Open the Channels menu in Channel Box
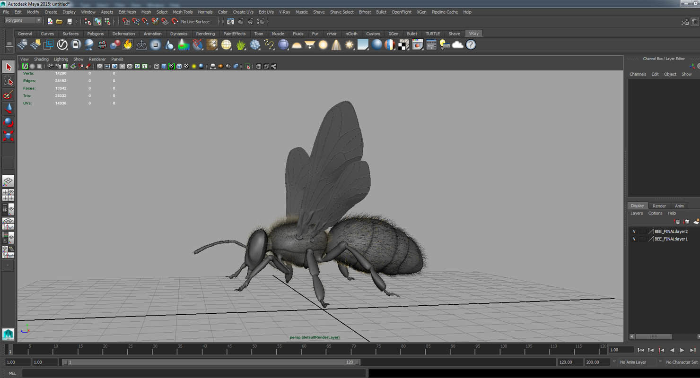The height and width of the screenshot is (378, 700). coord(638,74)
